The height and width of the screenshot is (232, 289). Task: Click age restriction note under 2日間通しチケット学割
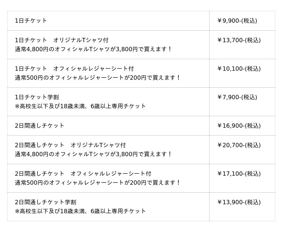point(81,211)
